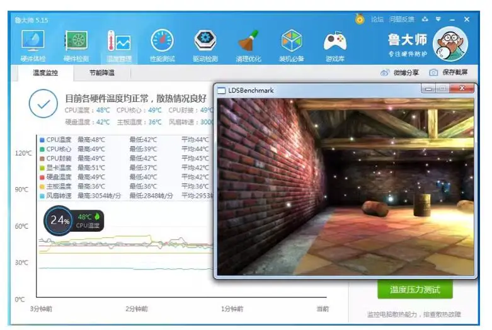Viewport: 492px width, 330px height.
Task: Switch to the 温度监控 tab
Action: pos(45,73)
